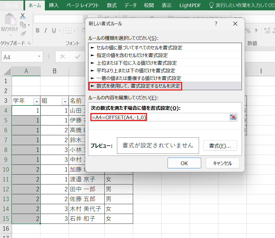This screenshot has height=238, width=275.
Task: Click OK in the new rule dialog
Action: [x=184, y=163]
